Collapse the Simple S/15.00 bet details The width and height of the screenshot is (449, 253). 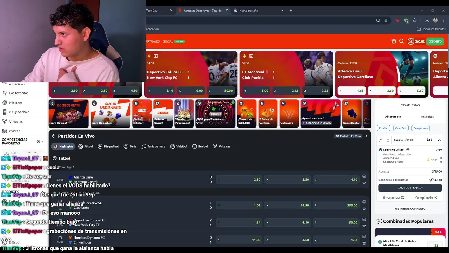439,140
